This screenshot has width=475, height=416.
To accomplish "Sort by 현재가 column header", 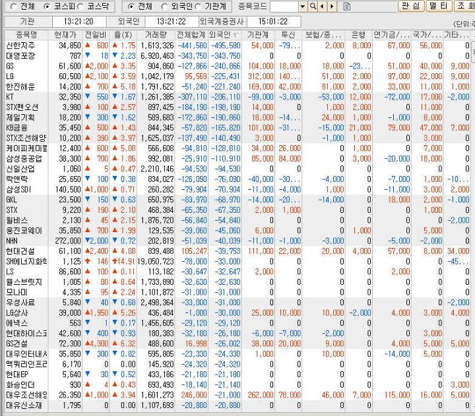I will [65, 35].
